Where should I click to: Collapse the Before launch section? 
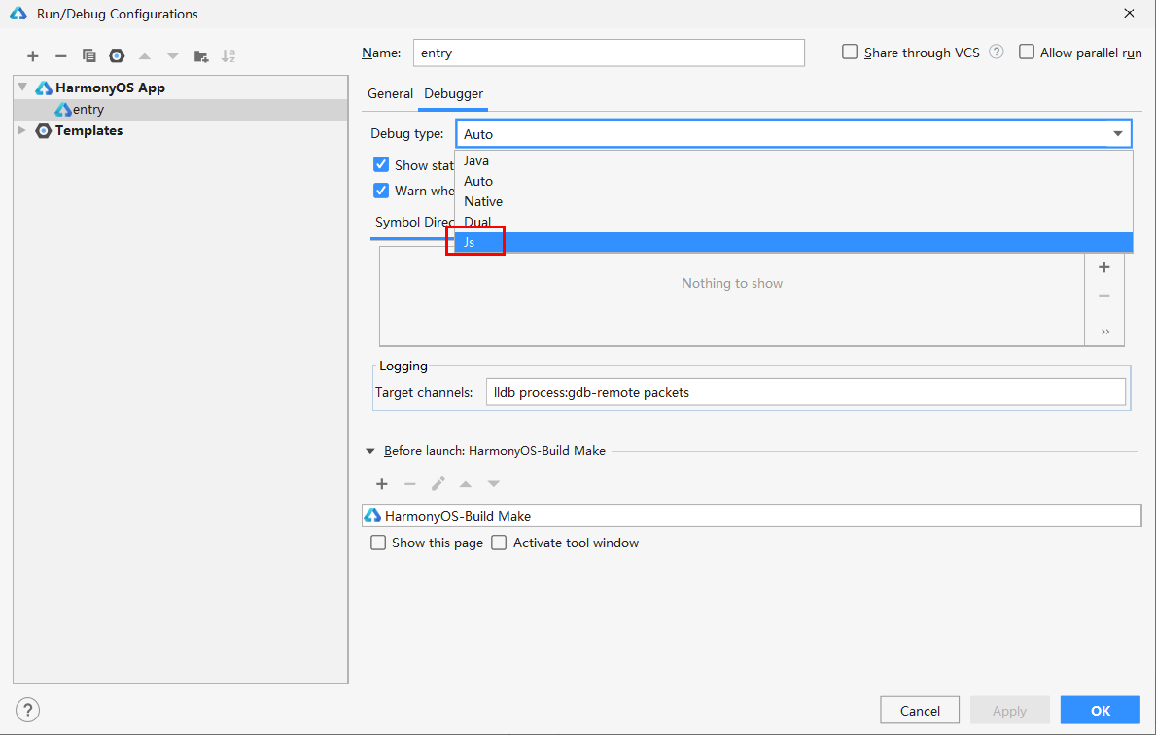click(370, 451)
